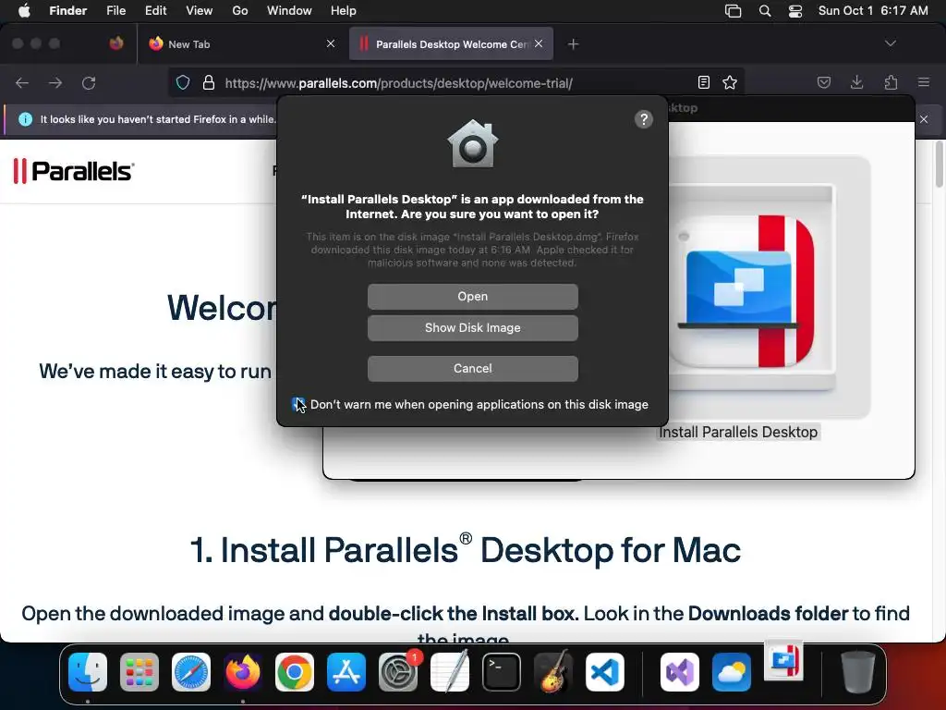Show site security padlock info
The image size is (946, 710).
[x=209, y=82]
